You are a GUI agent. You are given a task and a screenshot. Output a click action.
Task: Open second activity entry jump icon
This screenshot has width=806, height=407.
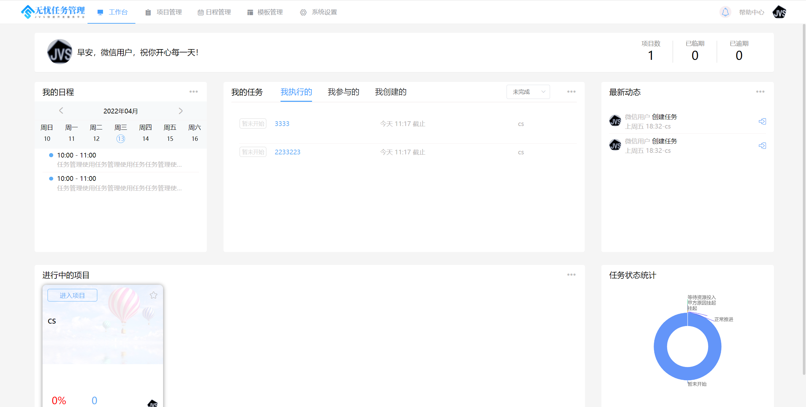(x=762, y=146)
